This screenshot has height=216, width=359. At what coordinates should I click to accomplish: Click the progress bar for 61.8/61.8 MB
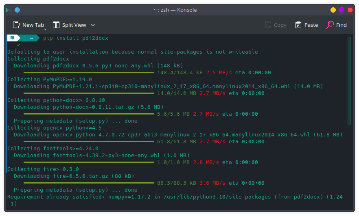click(89, 142)
